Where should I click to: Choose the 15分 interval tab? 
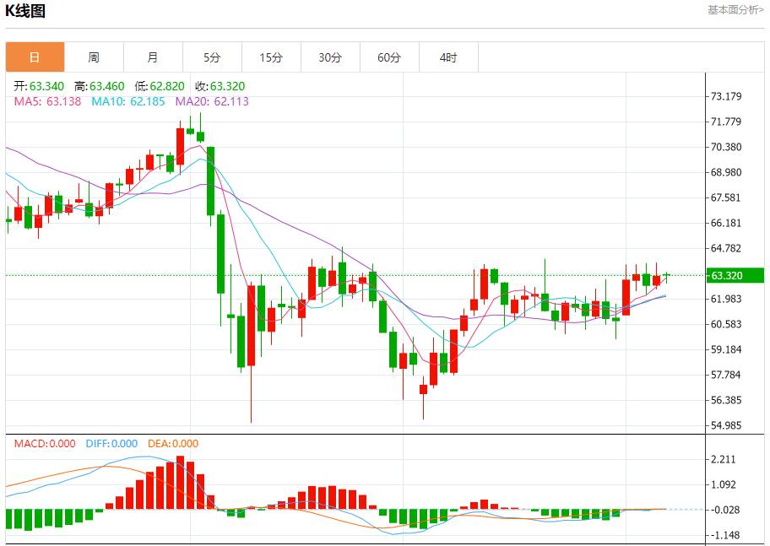pyautogui.click(x=271, y=57)
